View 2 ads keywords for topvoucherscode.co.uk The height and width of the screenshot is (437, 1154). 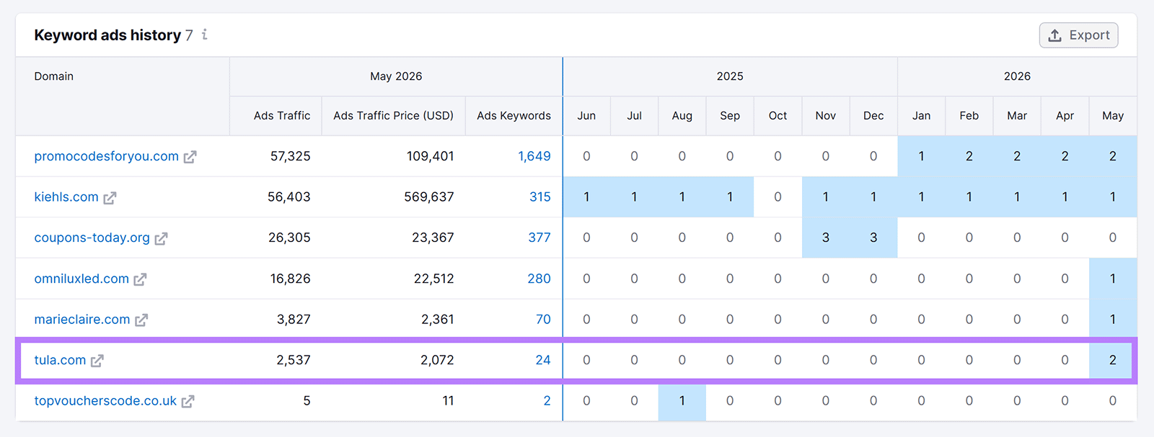(547, 401)
